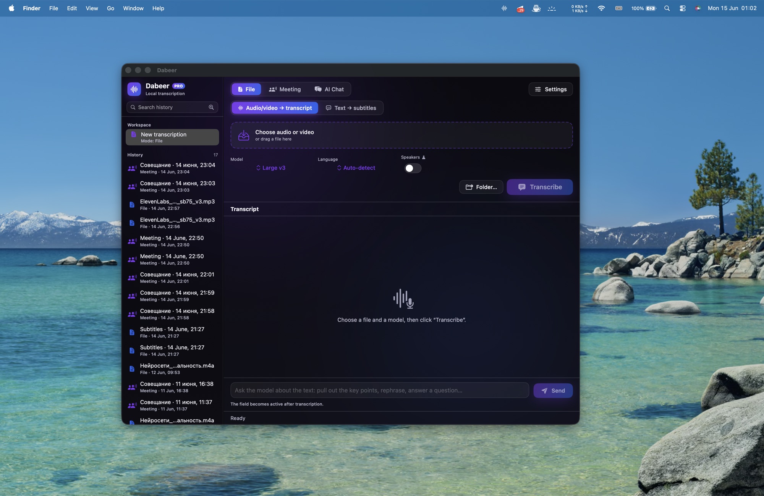The height and width of the screenshot is (496, 764).
Task: Switch to Text → subtitles mode
Action: pyautogui.click(x=351, y=108)
